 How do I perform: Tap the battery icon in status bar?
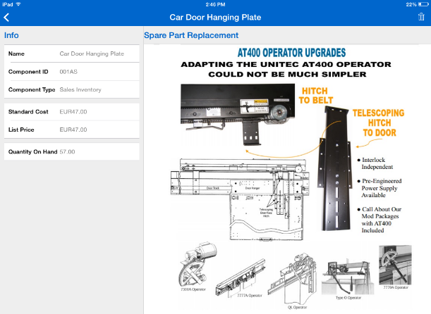(423, 4)
